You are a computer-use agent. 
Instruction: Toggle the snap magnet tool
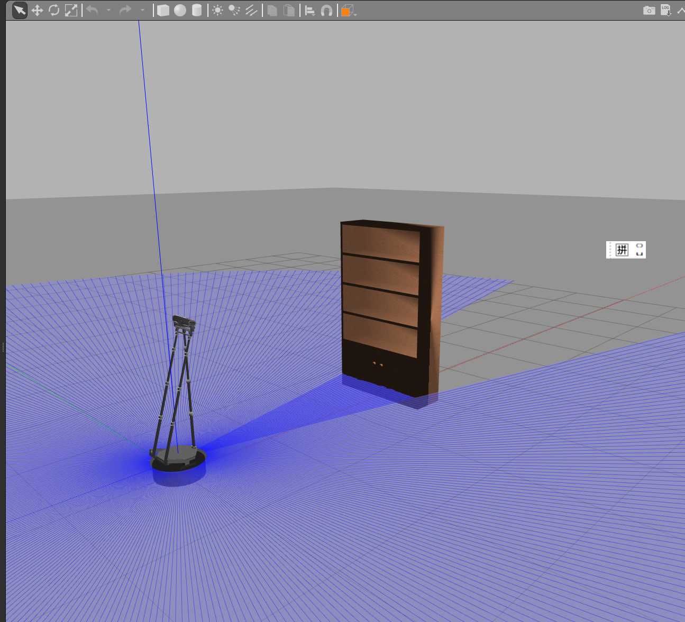(x=327, y=11)
